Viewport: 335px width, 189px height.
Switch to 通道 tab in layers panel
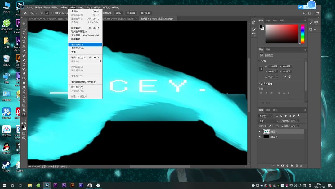pos(268,110)
